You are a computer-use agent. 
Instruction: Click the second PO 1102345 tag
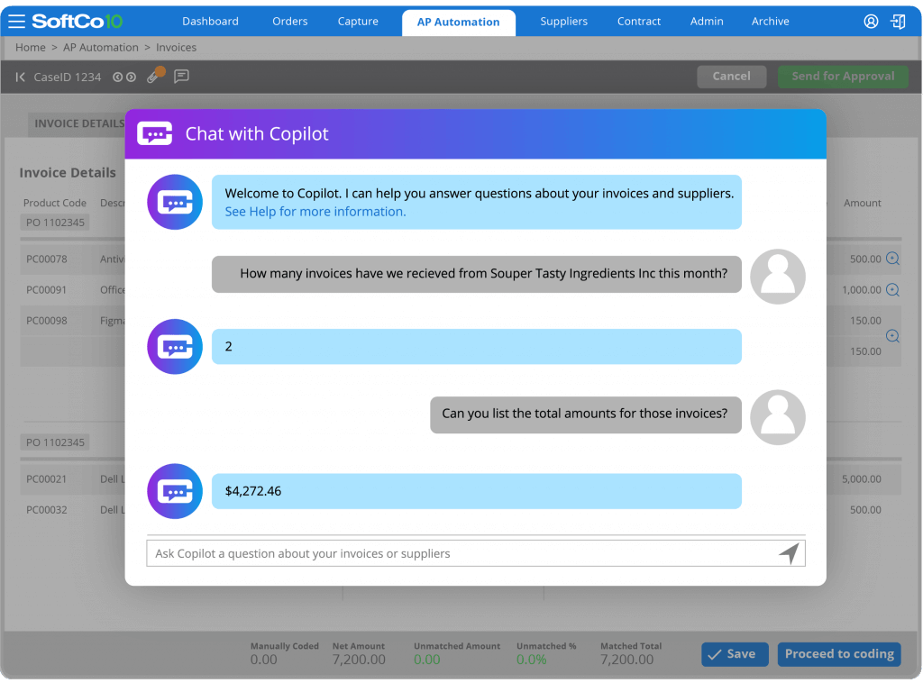click(55, 442)
